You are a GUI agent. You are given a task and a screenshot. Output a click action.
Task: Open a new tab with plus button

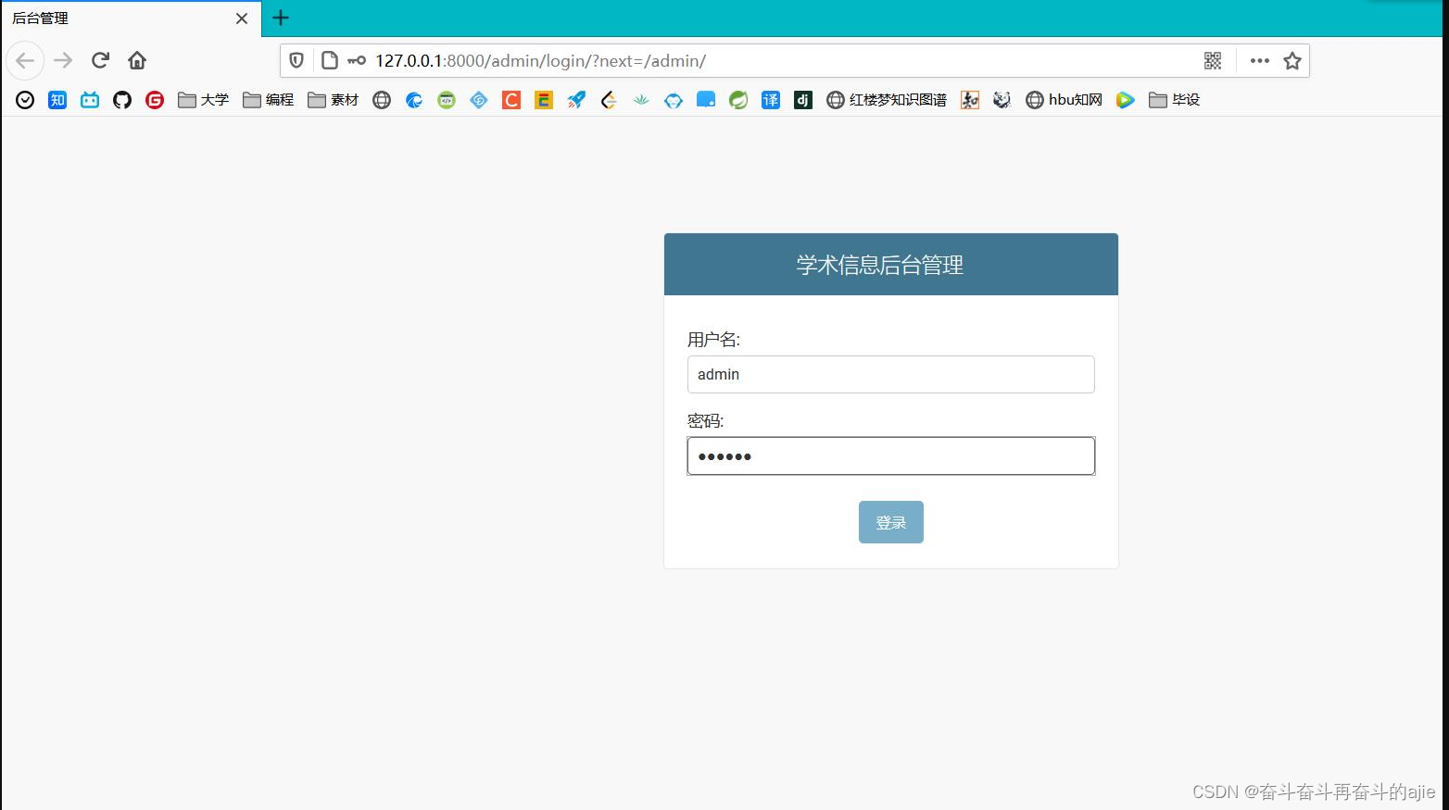281,18
